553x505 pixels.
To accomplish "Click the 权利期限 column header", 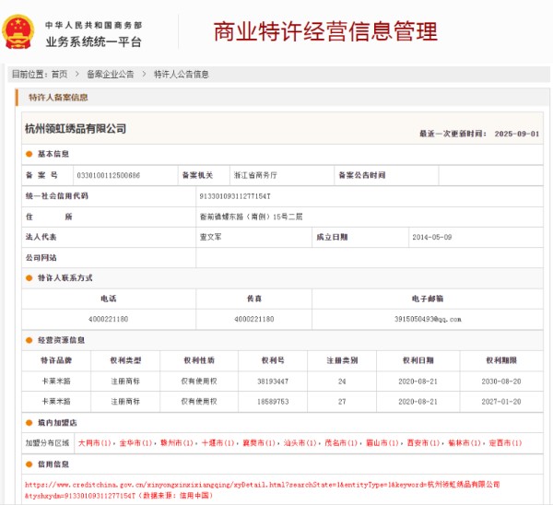I will tap(501, 360).
